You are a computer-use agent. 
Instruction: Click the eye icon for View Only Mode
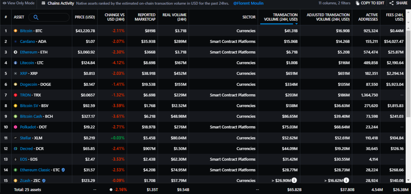pyautogui.click(x=4, y=3)
